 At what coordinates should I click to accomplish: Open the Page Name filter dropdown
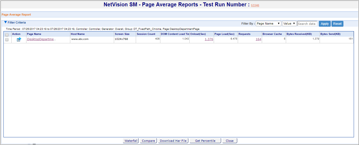(x=268, y=24)
